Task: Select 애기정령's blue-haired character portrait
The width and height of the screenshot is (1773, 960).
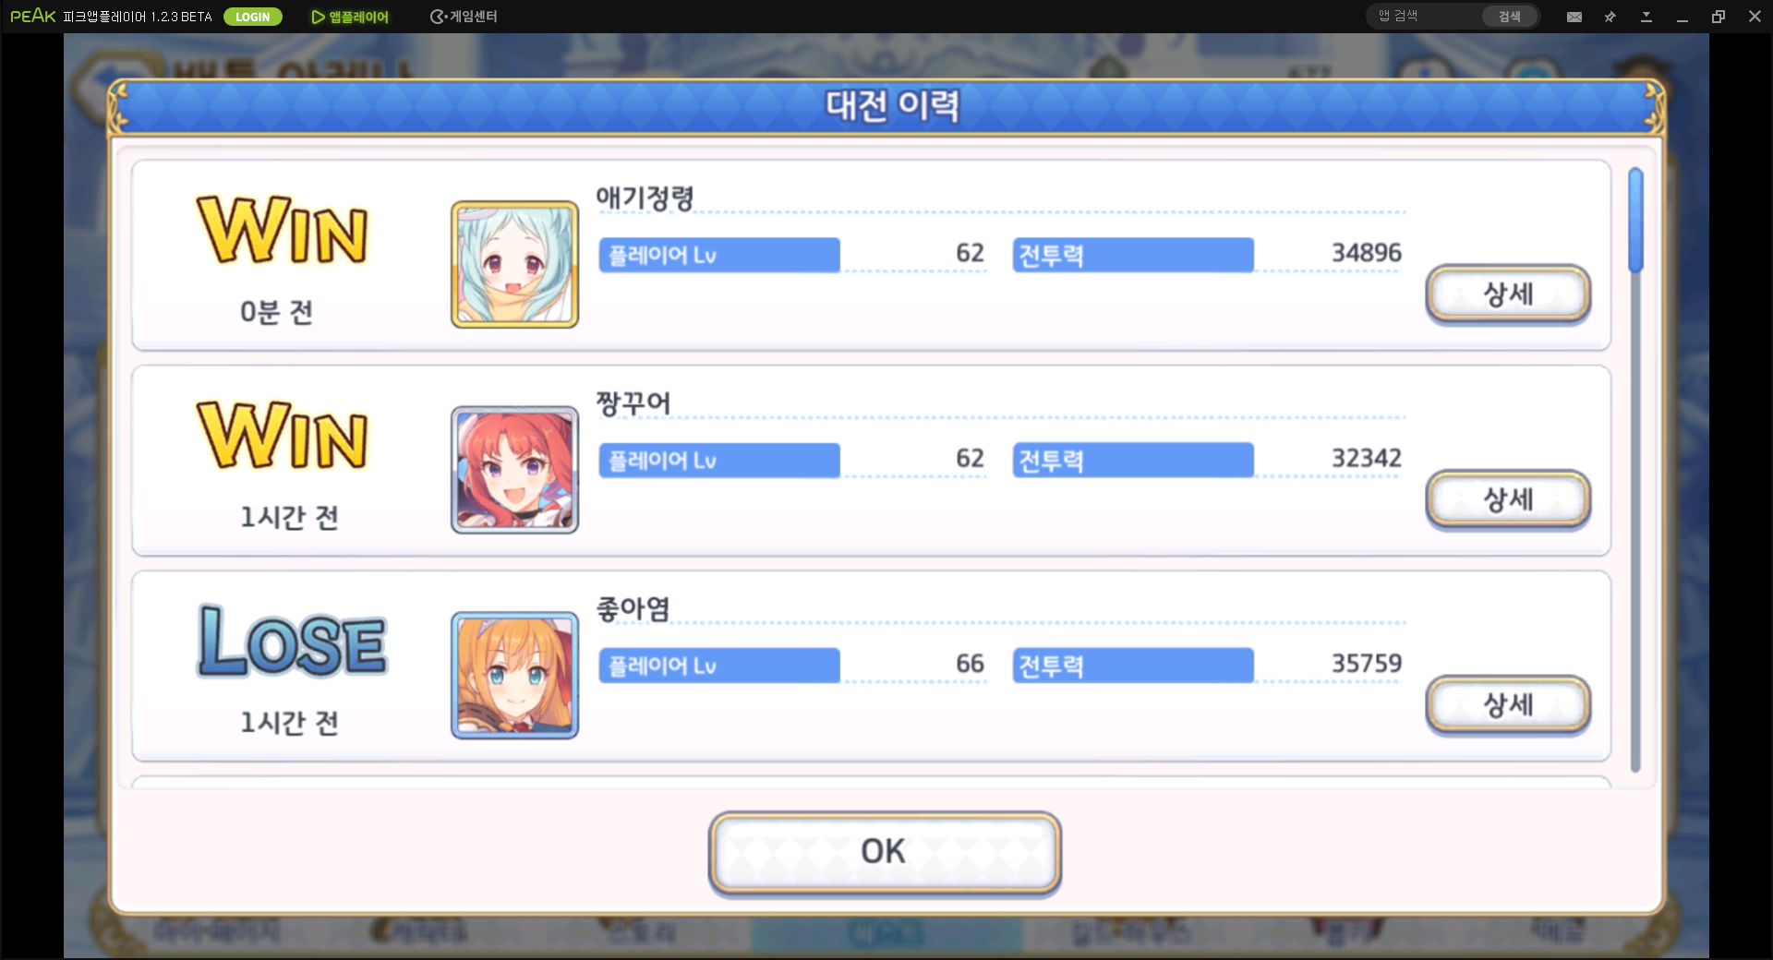Action: [514, 265]
